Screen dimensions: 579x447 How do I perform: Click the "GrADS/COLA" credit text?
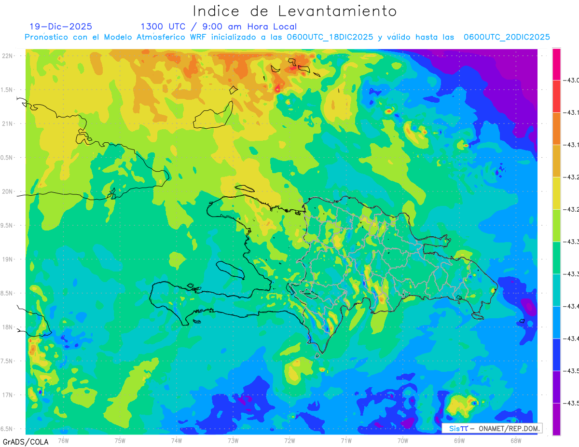(25, 442)
